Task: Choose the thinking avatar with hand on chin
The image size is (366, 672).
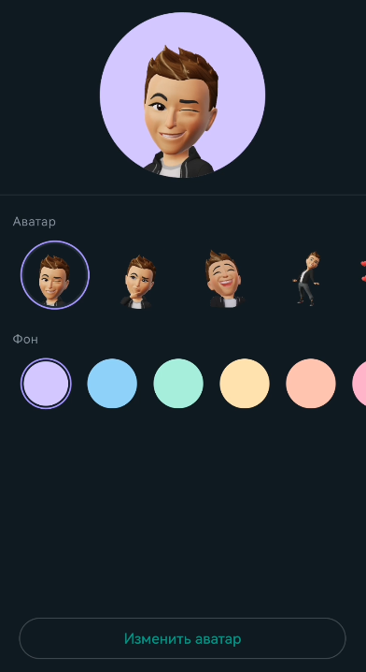Action: [x=137, y=282]
